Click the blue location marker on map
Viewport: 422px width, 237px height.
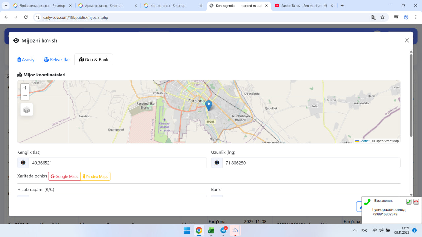click(x=208, y=105)
